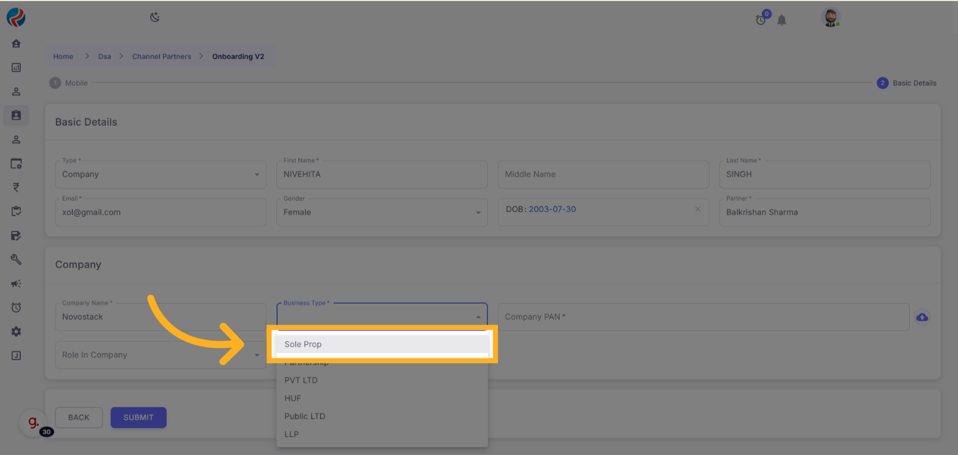The height and width of the screenshot is (455, 958).
Task: Open the Gender dropdown
Action: [381, 213]
